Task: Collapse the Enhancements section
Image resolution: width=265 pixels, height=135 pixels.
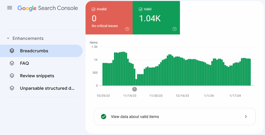Action: [x=8, y=38]
